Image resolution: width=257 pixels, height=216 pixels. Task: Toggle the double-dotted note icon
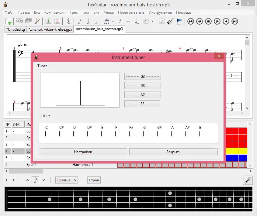[97, 21]
